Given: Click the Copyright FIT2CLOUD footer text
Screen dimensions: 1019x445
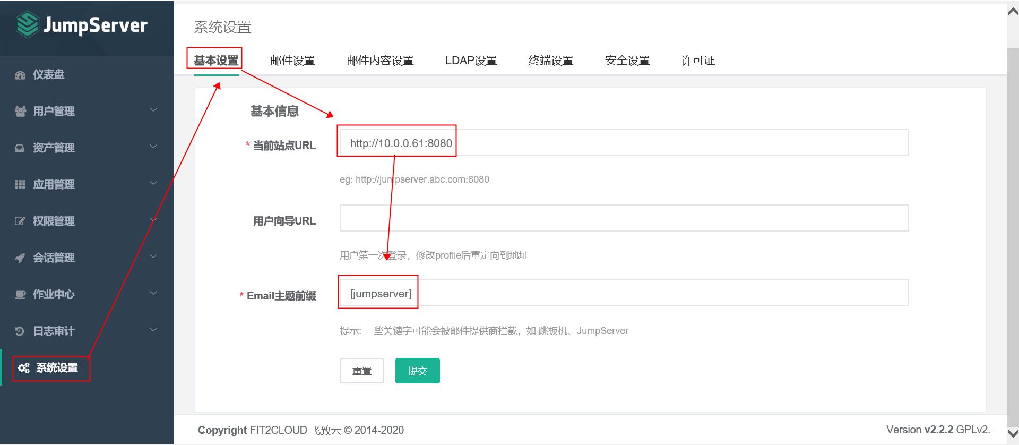Looking at the screenshot, I should pos(301,430).
